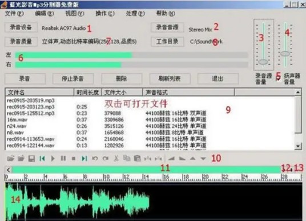Open the 视图 menu
306x221 pixels.
(75, 14)
